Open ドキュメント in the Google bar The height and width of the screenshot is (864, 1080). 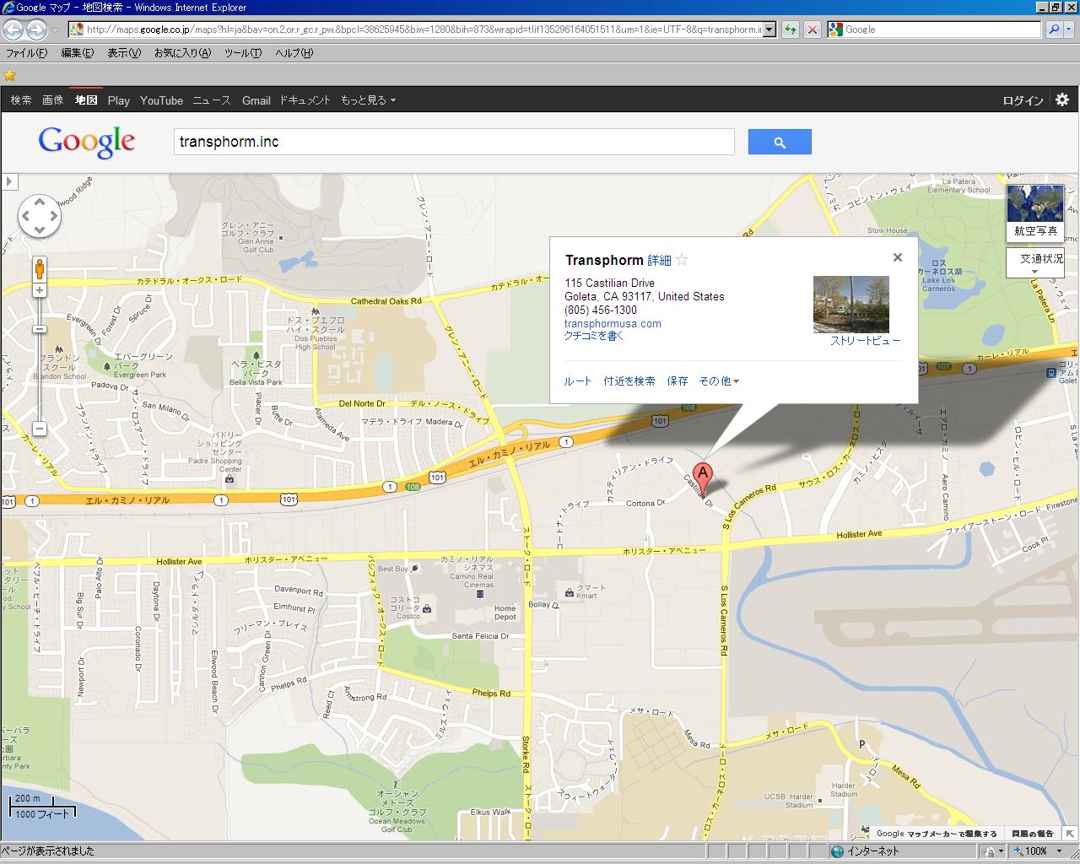coord(305,100)
